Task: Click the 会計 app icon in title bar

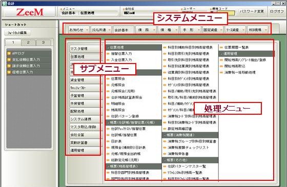Action: coord(4,3)
